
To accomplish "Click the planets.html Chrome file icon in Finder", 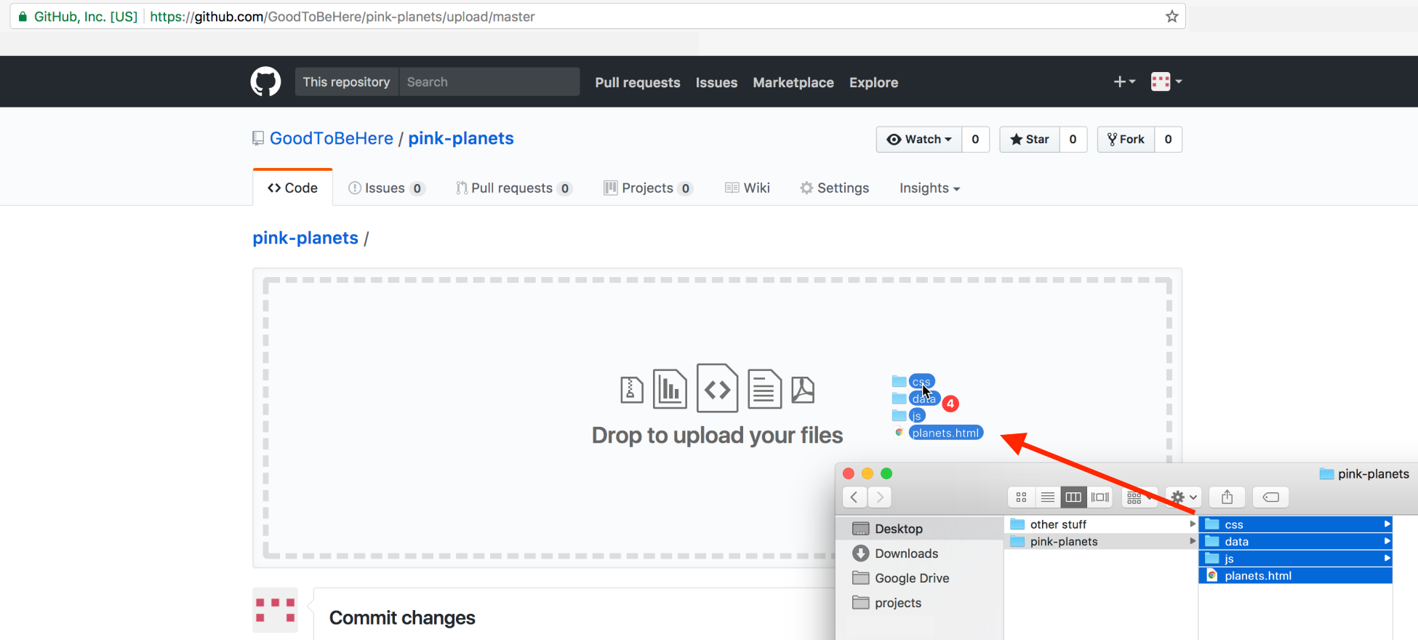I will pyautogui.click(x=1211, y=575).
